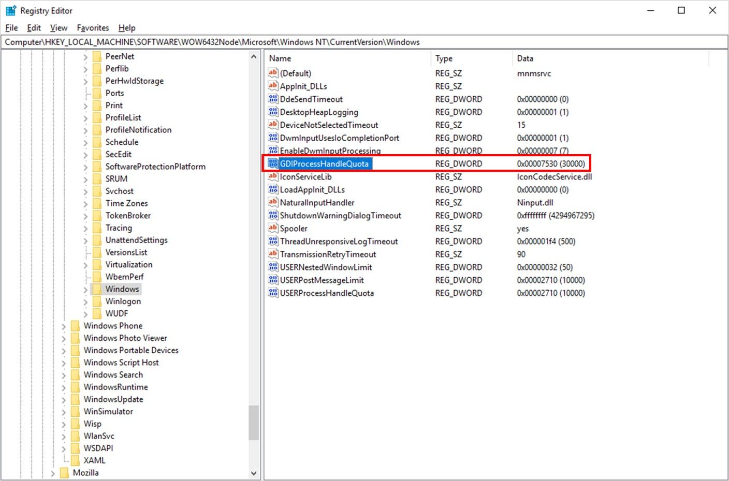The width and height of the screenshot is (729, 481).
Task: Click the string icon of DeviceNotSelectedTimeout
Action: [273, 125]
